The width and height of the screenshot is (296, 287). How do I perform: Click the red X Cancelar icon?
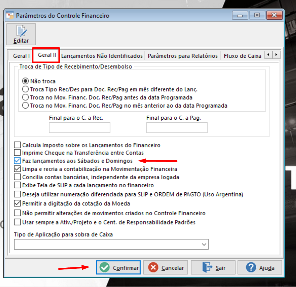pyautogui.click(x=153, y=267)
